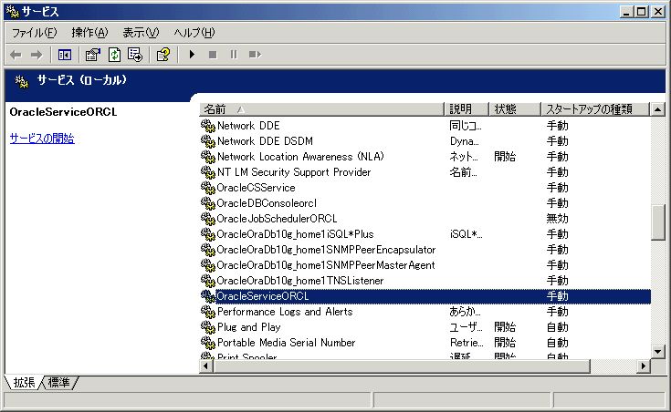The image size is (671, 412).
Task: Click the gear icon beside Plug and Play
Action: tap(207, 327)
